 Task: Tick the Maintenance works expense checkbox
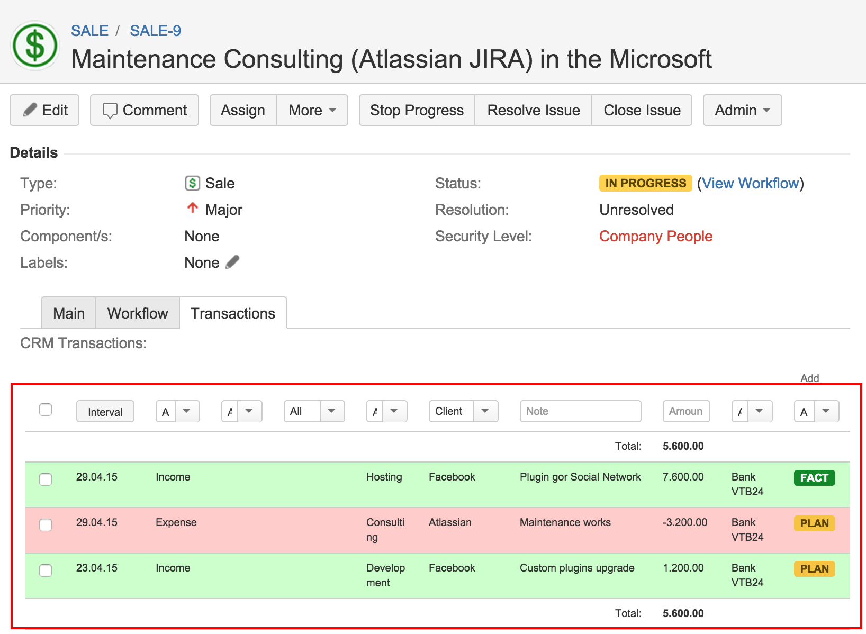pyautogui.click(x=46, y=525)
